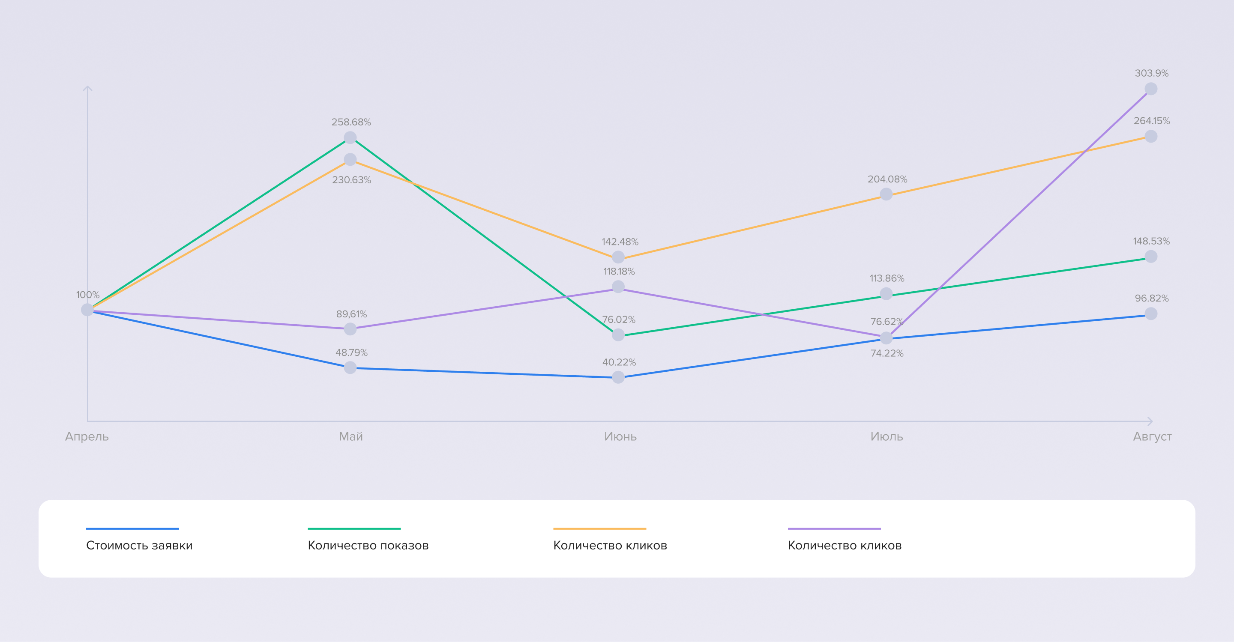Click 'Количество кликов' label under orange line
The image size is (1234, 642).
610,545
